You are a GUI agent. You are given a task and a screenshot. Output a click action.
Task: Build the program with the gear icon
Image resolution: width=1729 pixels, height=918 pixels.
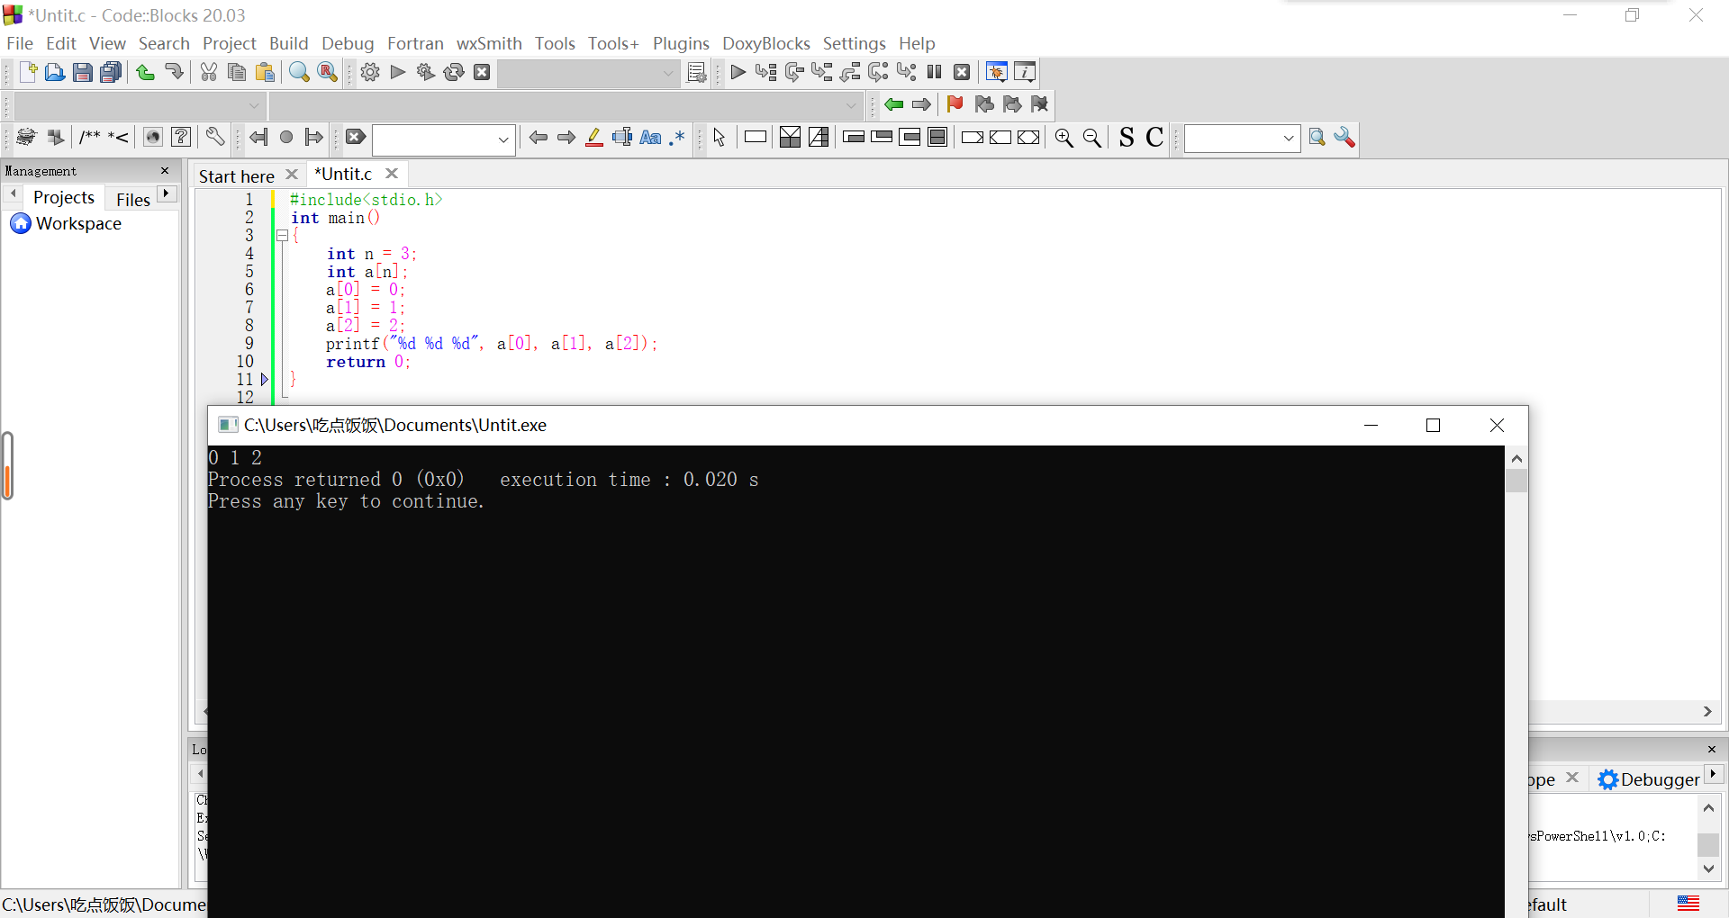point(370,72)
